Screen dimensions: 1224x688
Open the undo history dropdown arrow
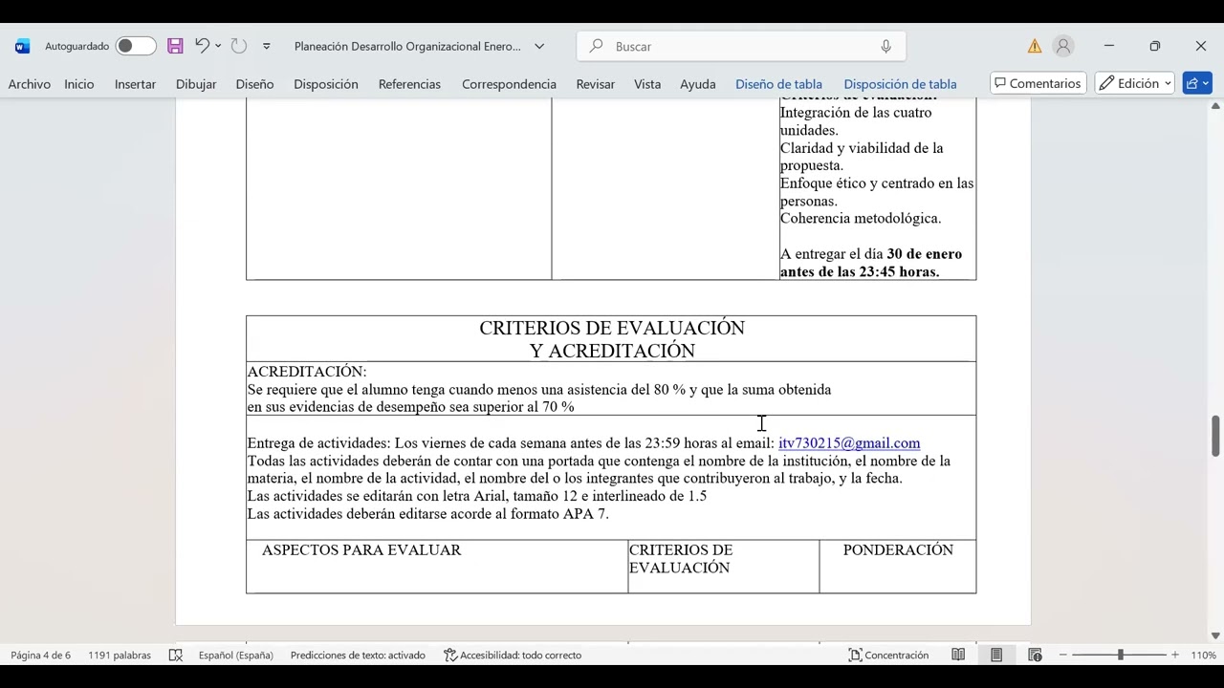tap(218, 46)
